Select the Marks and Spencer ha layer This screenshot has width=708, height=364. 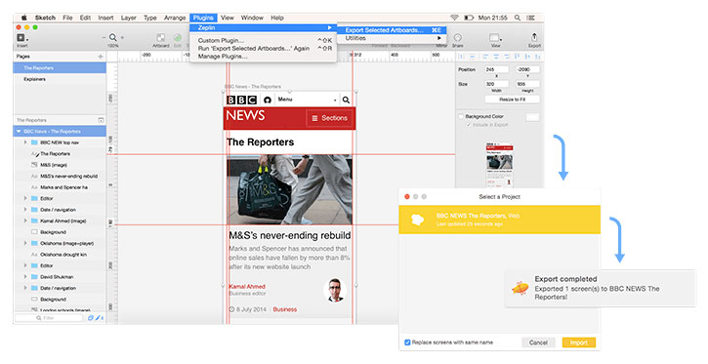click(60, 187)
